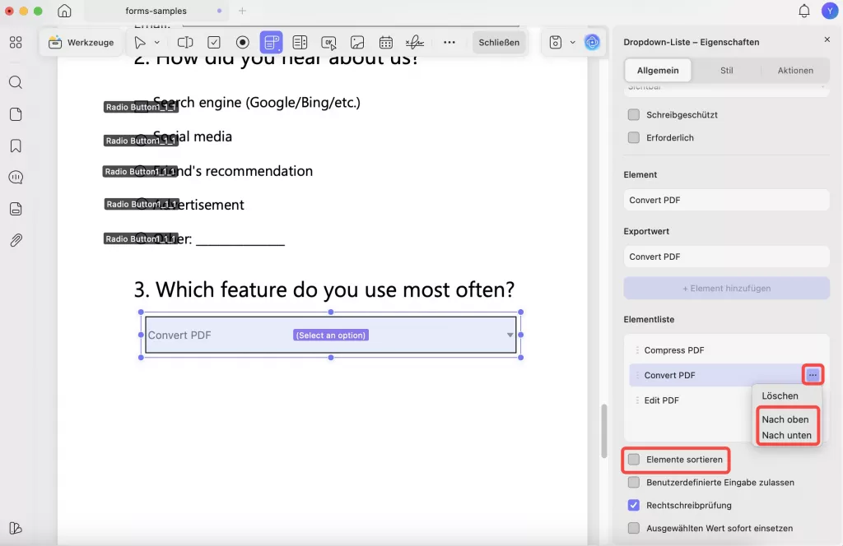This screenshot has width=843, height=546.
Task: Enable Benutzerdefinierte Eingabe zulassen
Action: (x=634, y=482)
